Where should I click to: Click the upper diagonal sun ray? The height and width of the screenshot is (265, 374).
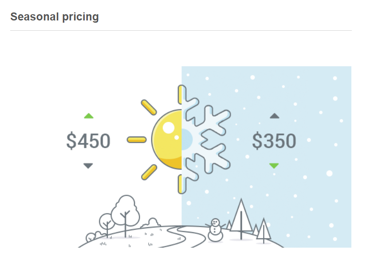(149, 108)
